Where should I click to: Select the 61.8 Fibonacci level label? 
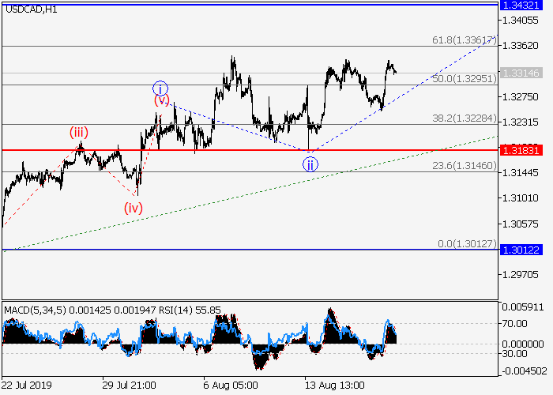466,39
